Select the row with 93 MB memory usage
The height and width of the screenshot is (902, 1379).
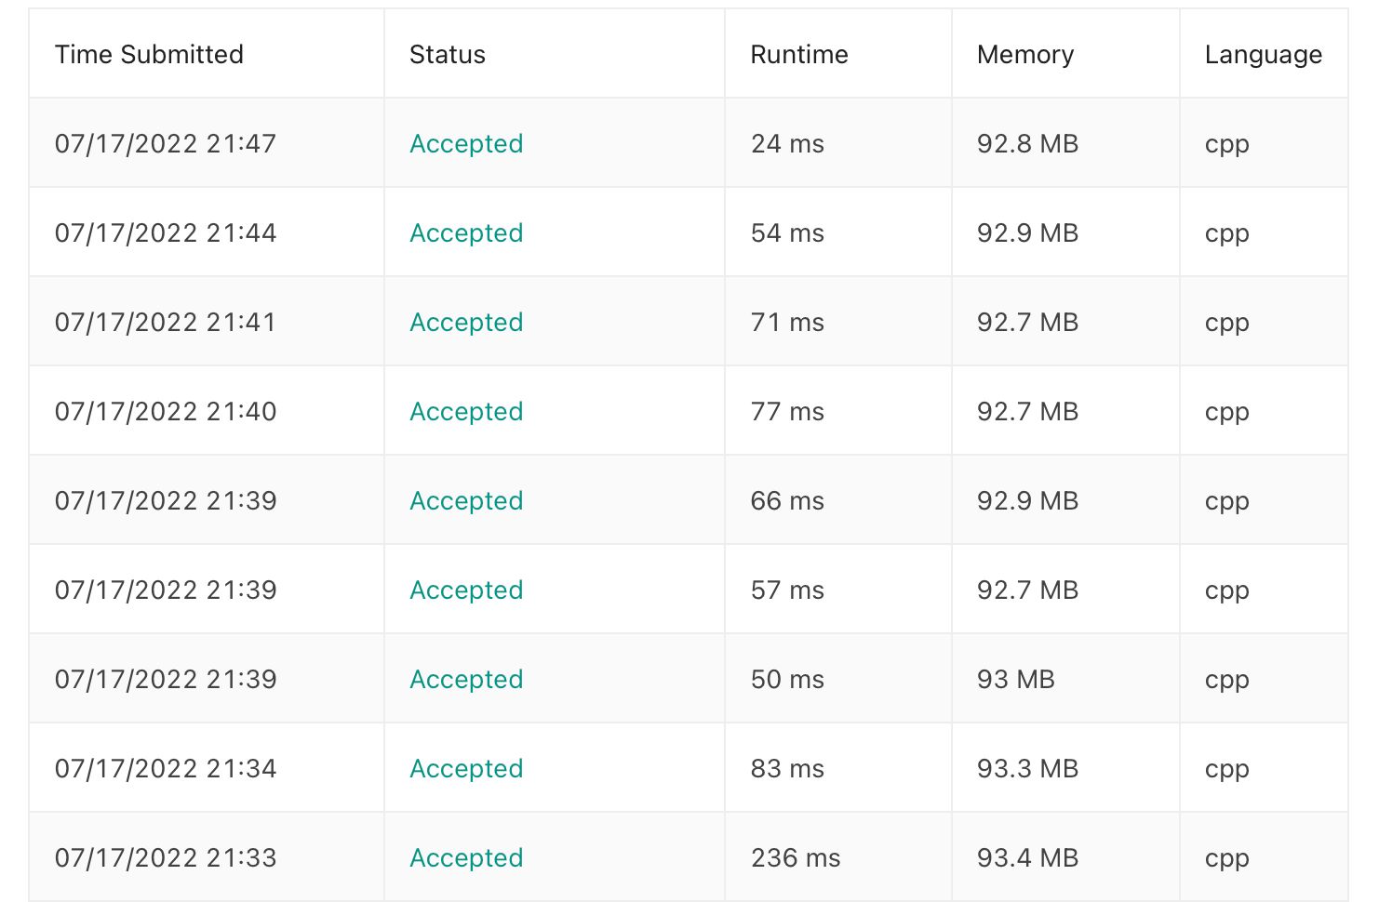tap(1013, 679)
